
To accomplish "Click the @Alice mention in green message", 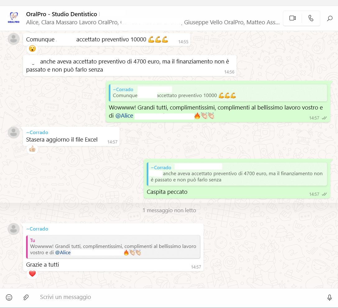I will 124,116.
